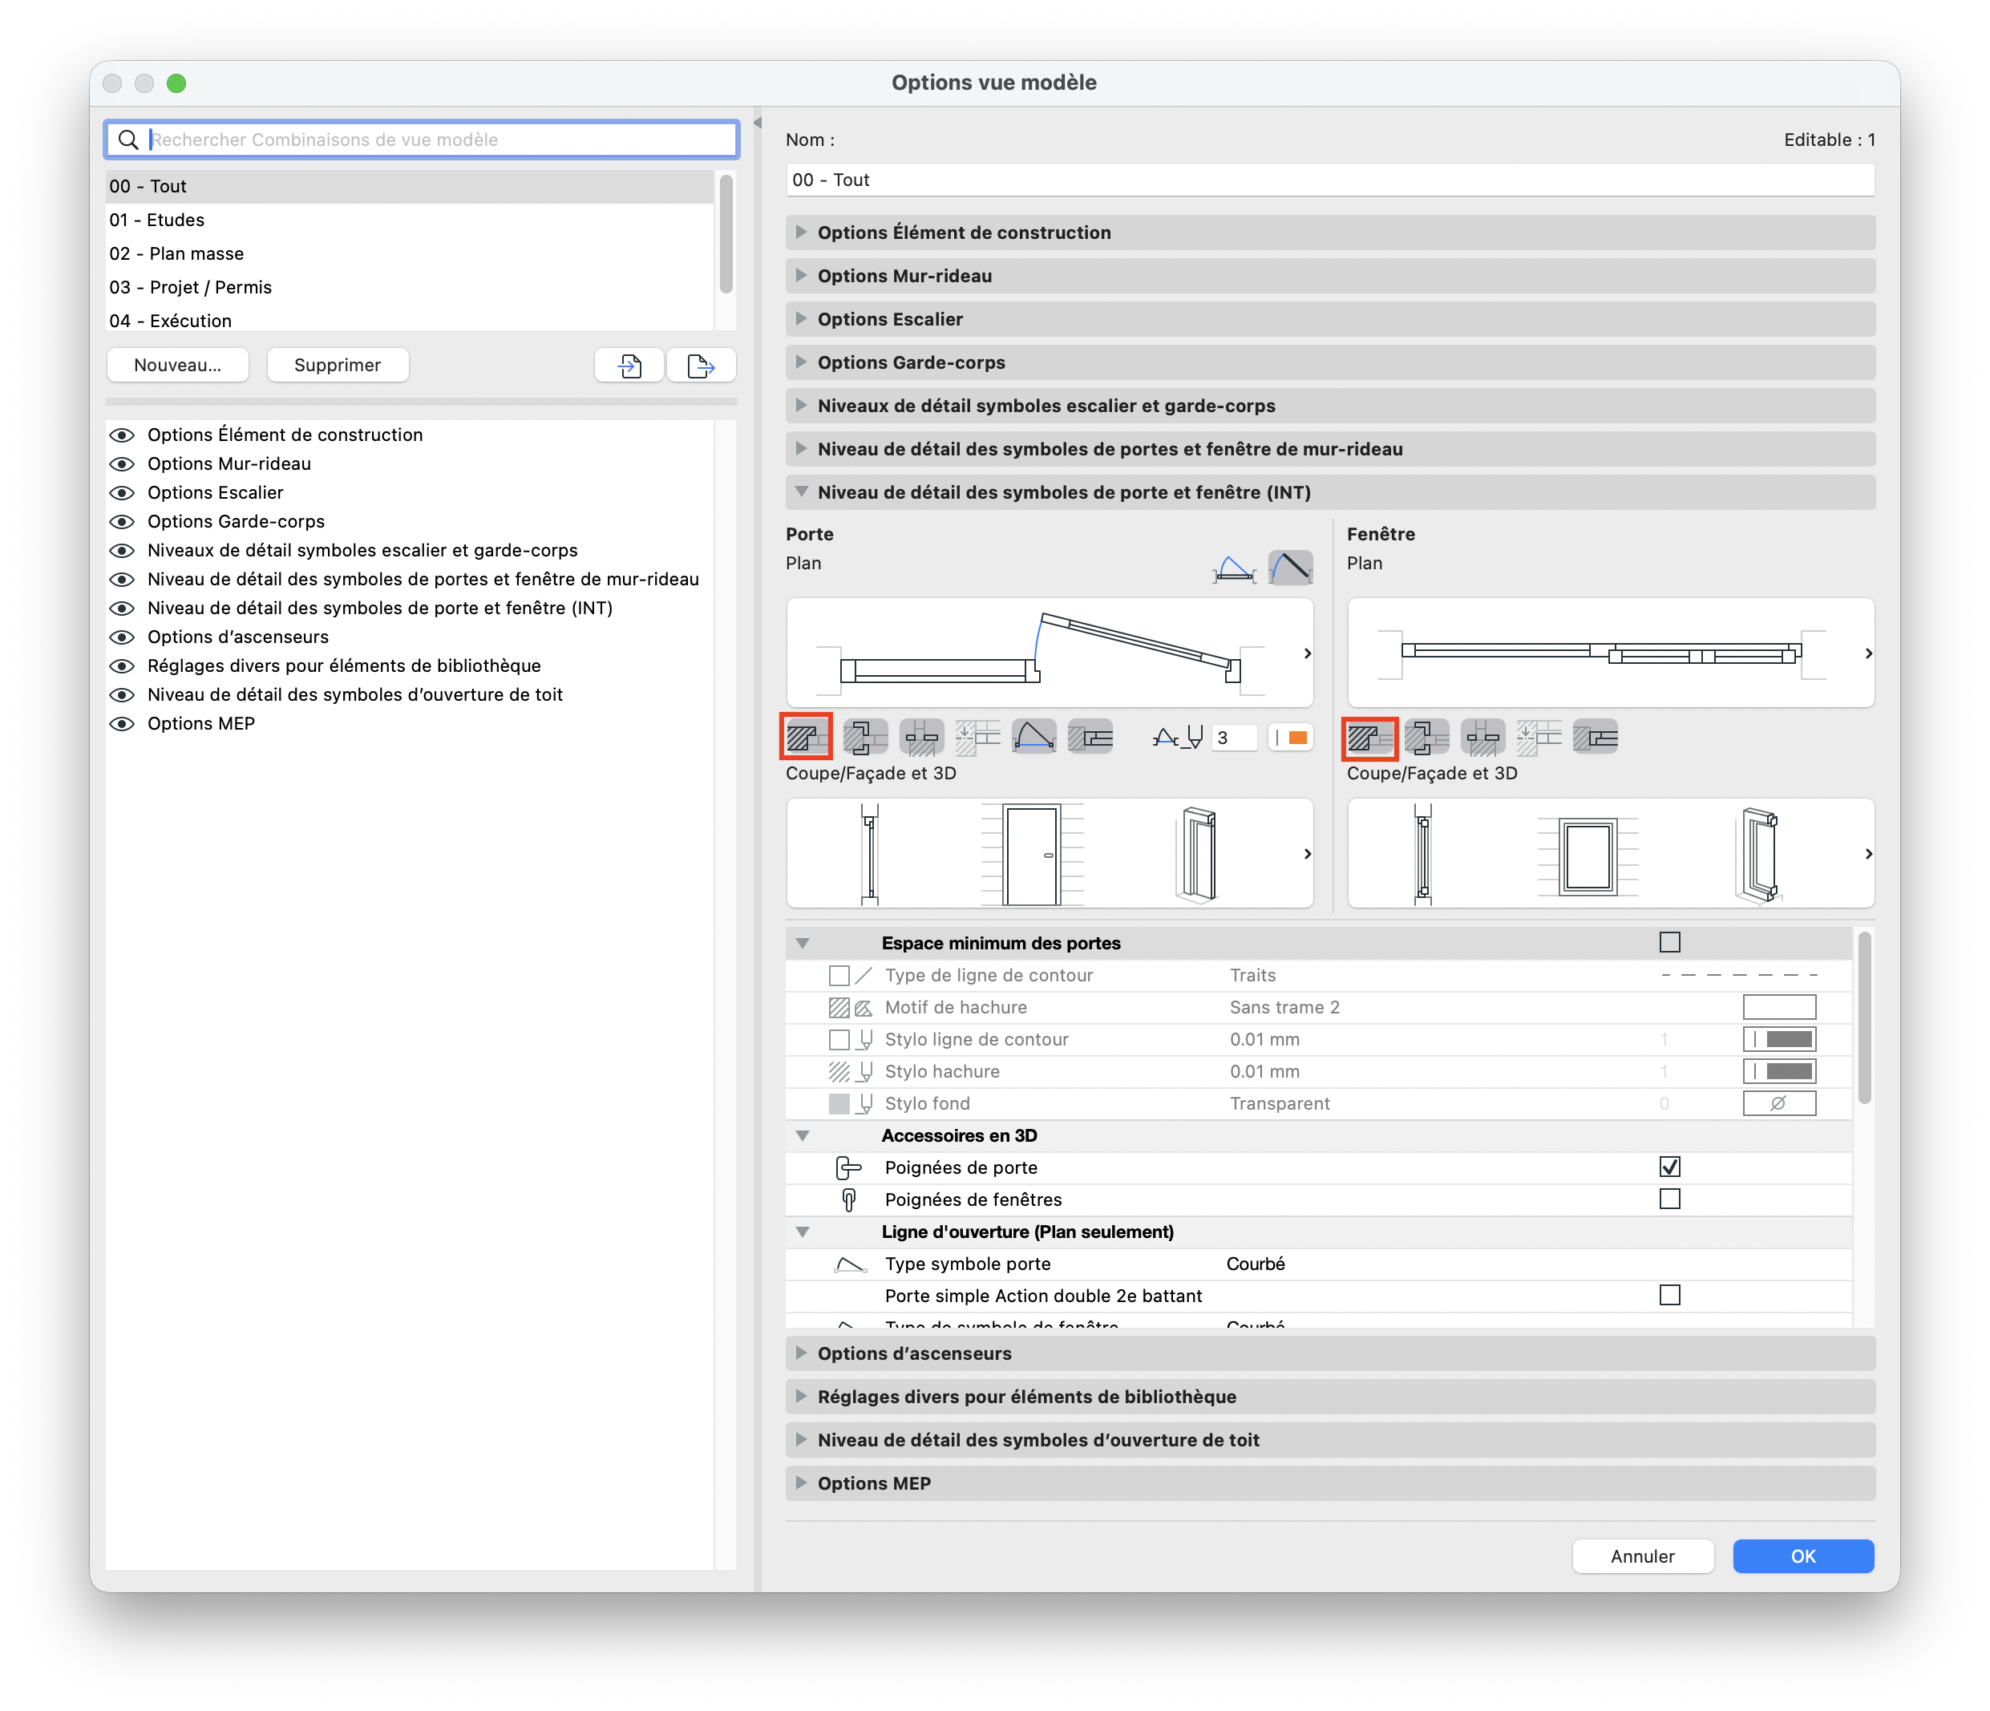The image size is (1990, 1711).
Task: Expand the Options Mur-rideau section
Action: coord(1329,276)
